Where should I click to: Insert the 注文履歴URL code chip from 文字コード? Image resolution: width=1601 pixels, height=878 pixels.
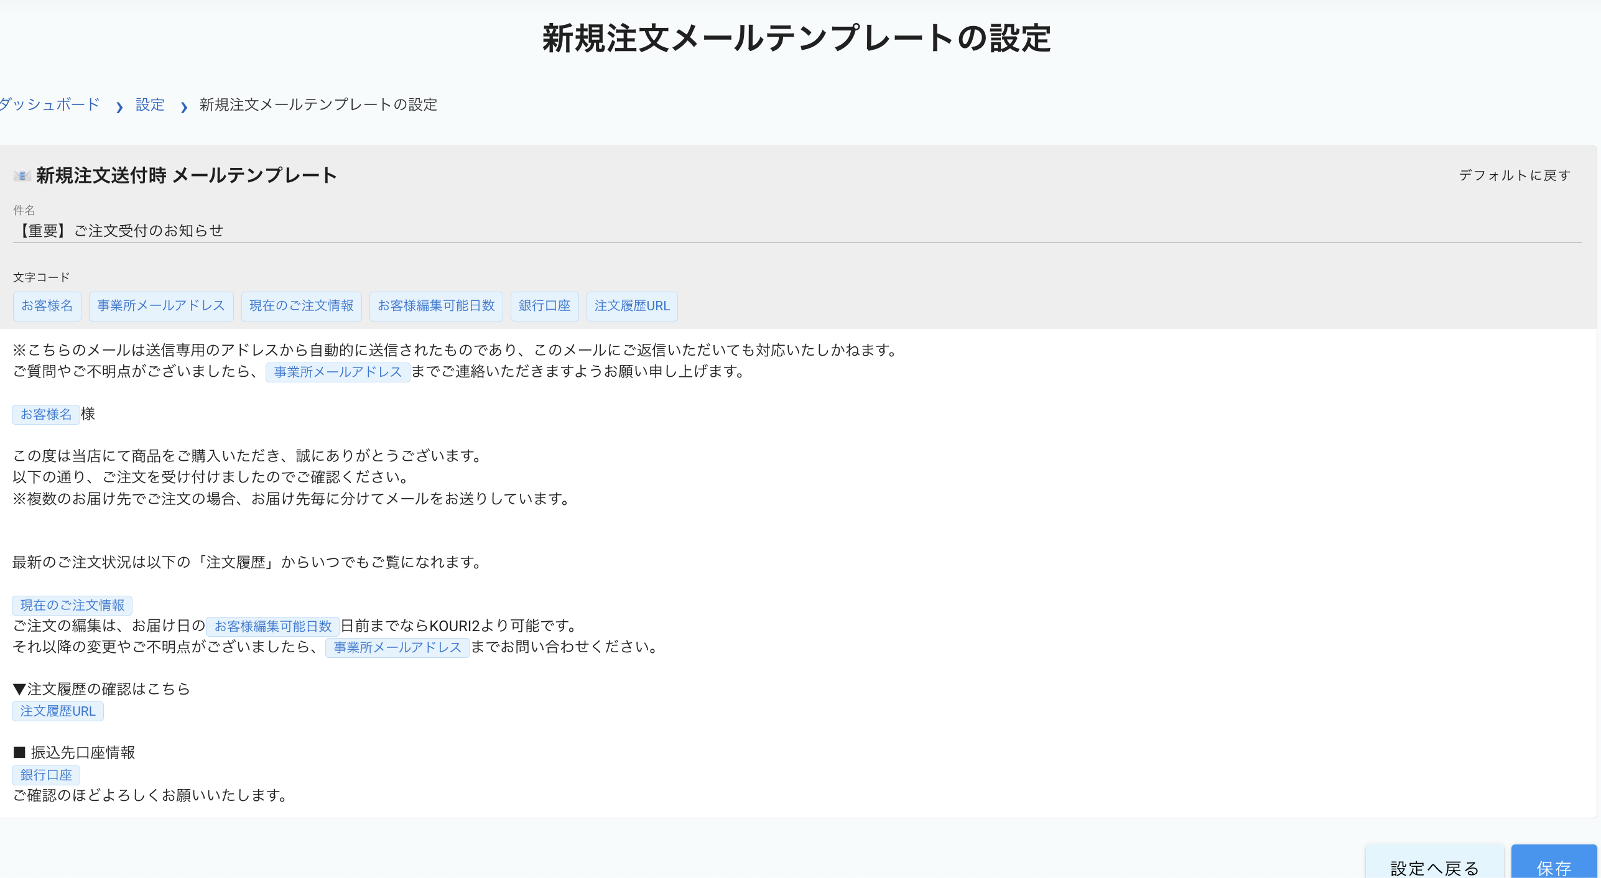coord(632,306)
